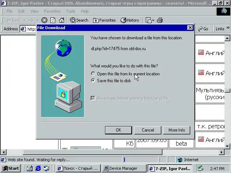Screen dimensions: 231x173
Task: Click the horizontal scrollbar left arrow
Action: tap(4, 152)
